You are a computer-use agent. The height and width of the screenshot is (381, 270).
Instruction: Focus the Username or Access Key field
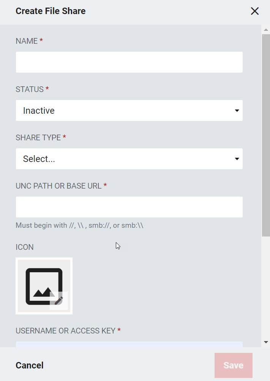tap(129, 344)
